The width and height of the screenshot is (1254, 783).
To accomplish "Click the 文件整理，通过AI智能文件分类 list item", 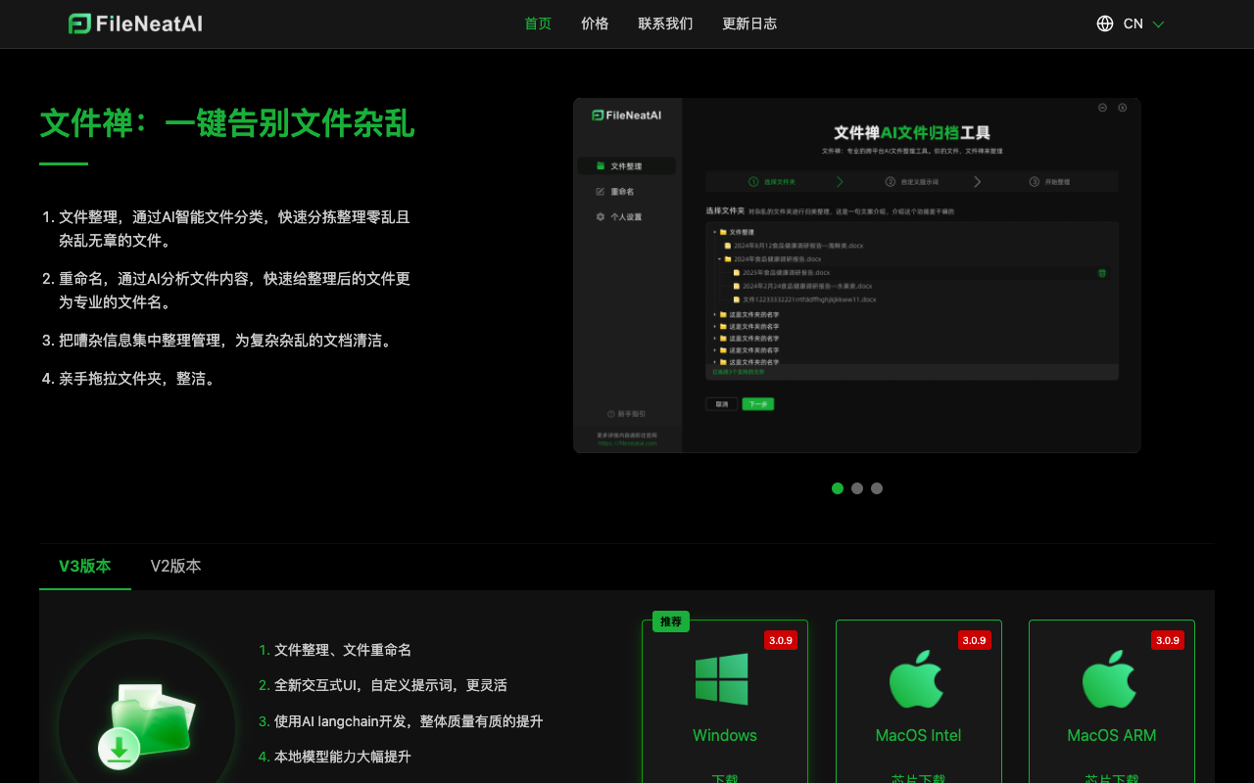I will [x=234, y=228].
